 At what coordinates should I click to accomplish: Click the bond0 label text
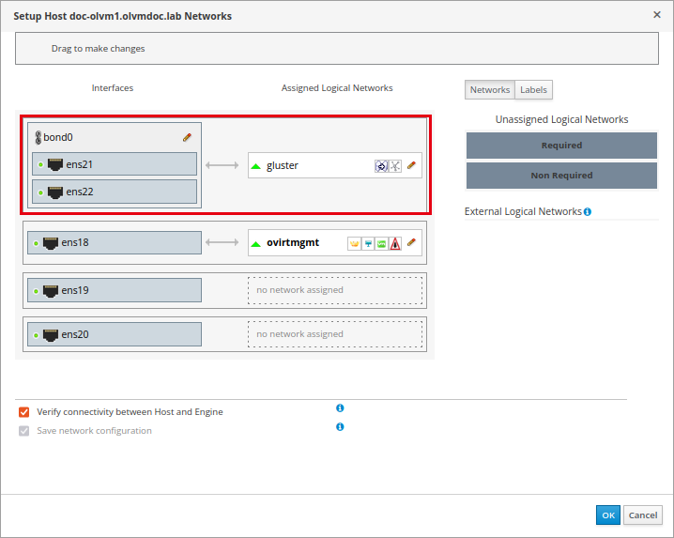point(58,137)
